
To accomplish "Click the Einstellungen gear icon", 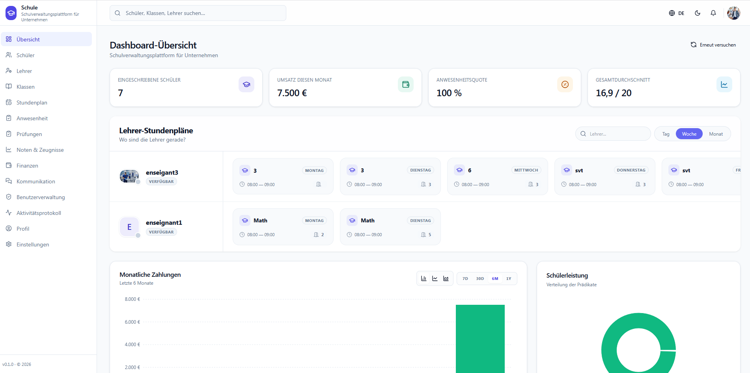I will pyautogui.click(x=9, y=244).
